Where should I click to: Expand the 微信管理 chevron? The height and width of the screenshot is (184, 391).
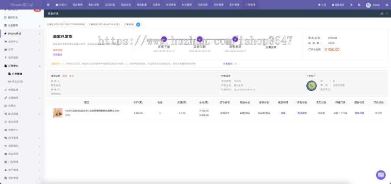[x=40, y=138]
